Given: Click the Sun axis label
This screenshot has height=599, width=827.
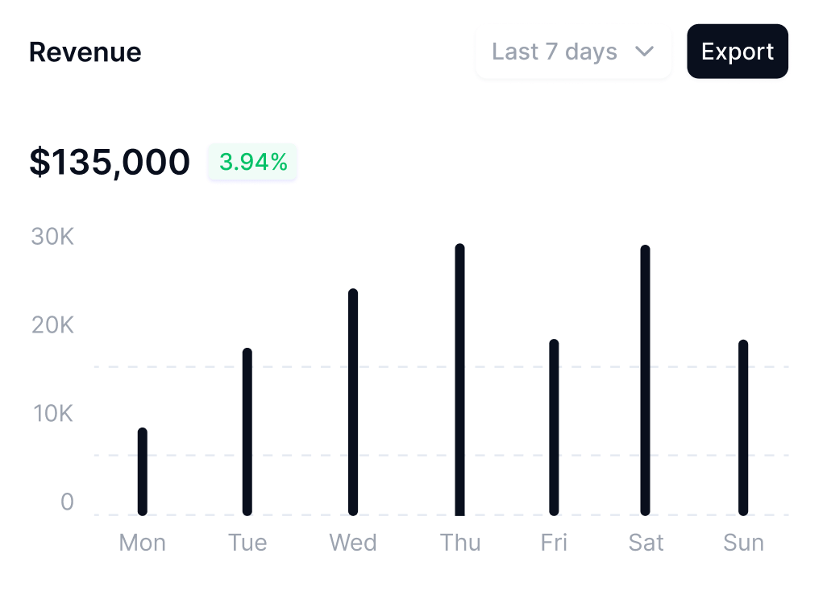Looking at the screenshot, I should coord(743,543).
